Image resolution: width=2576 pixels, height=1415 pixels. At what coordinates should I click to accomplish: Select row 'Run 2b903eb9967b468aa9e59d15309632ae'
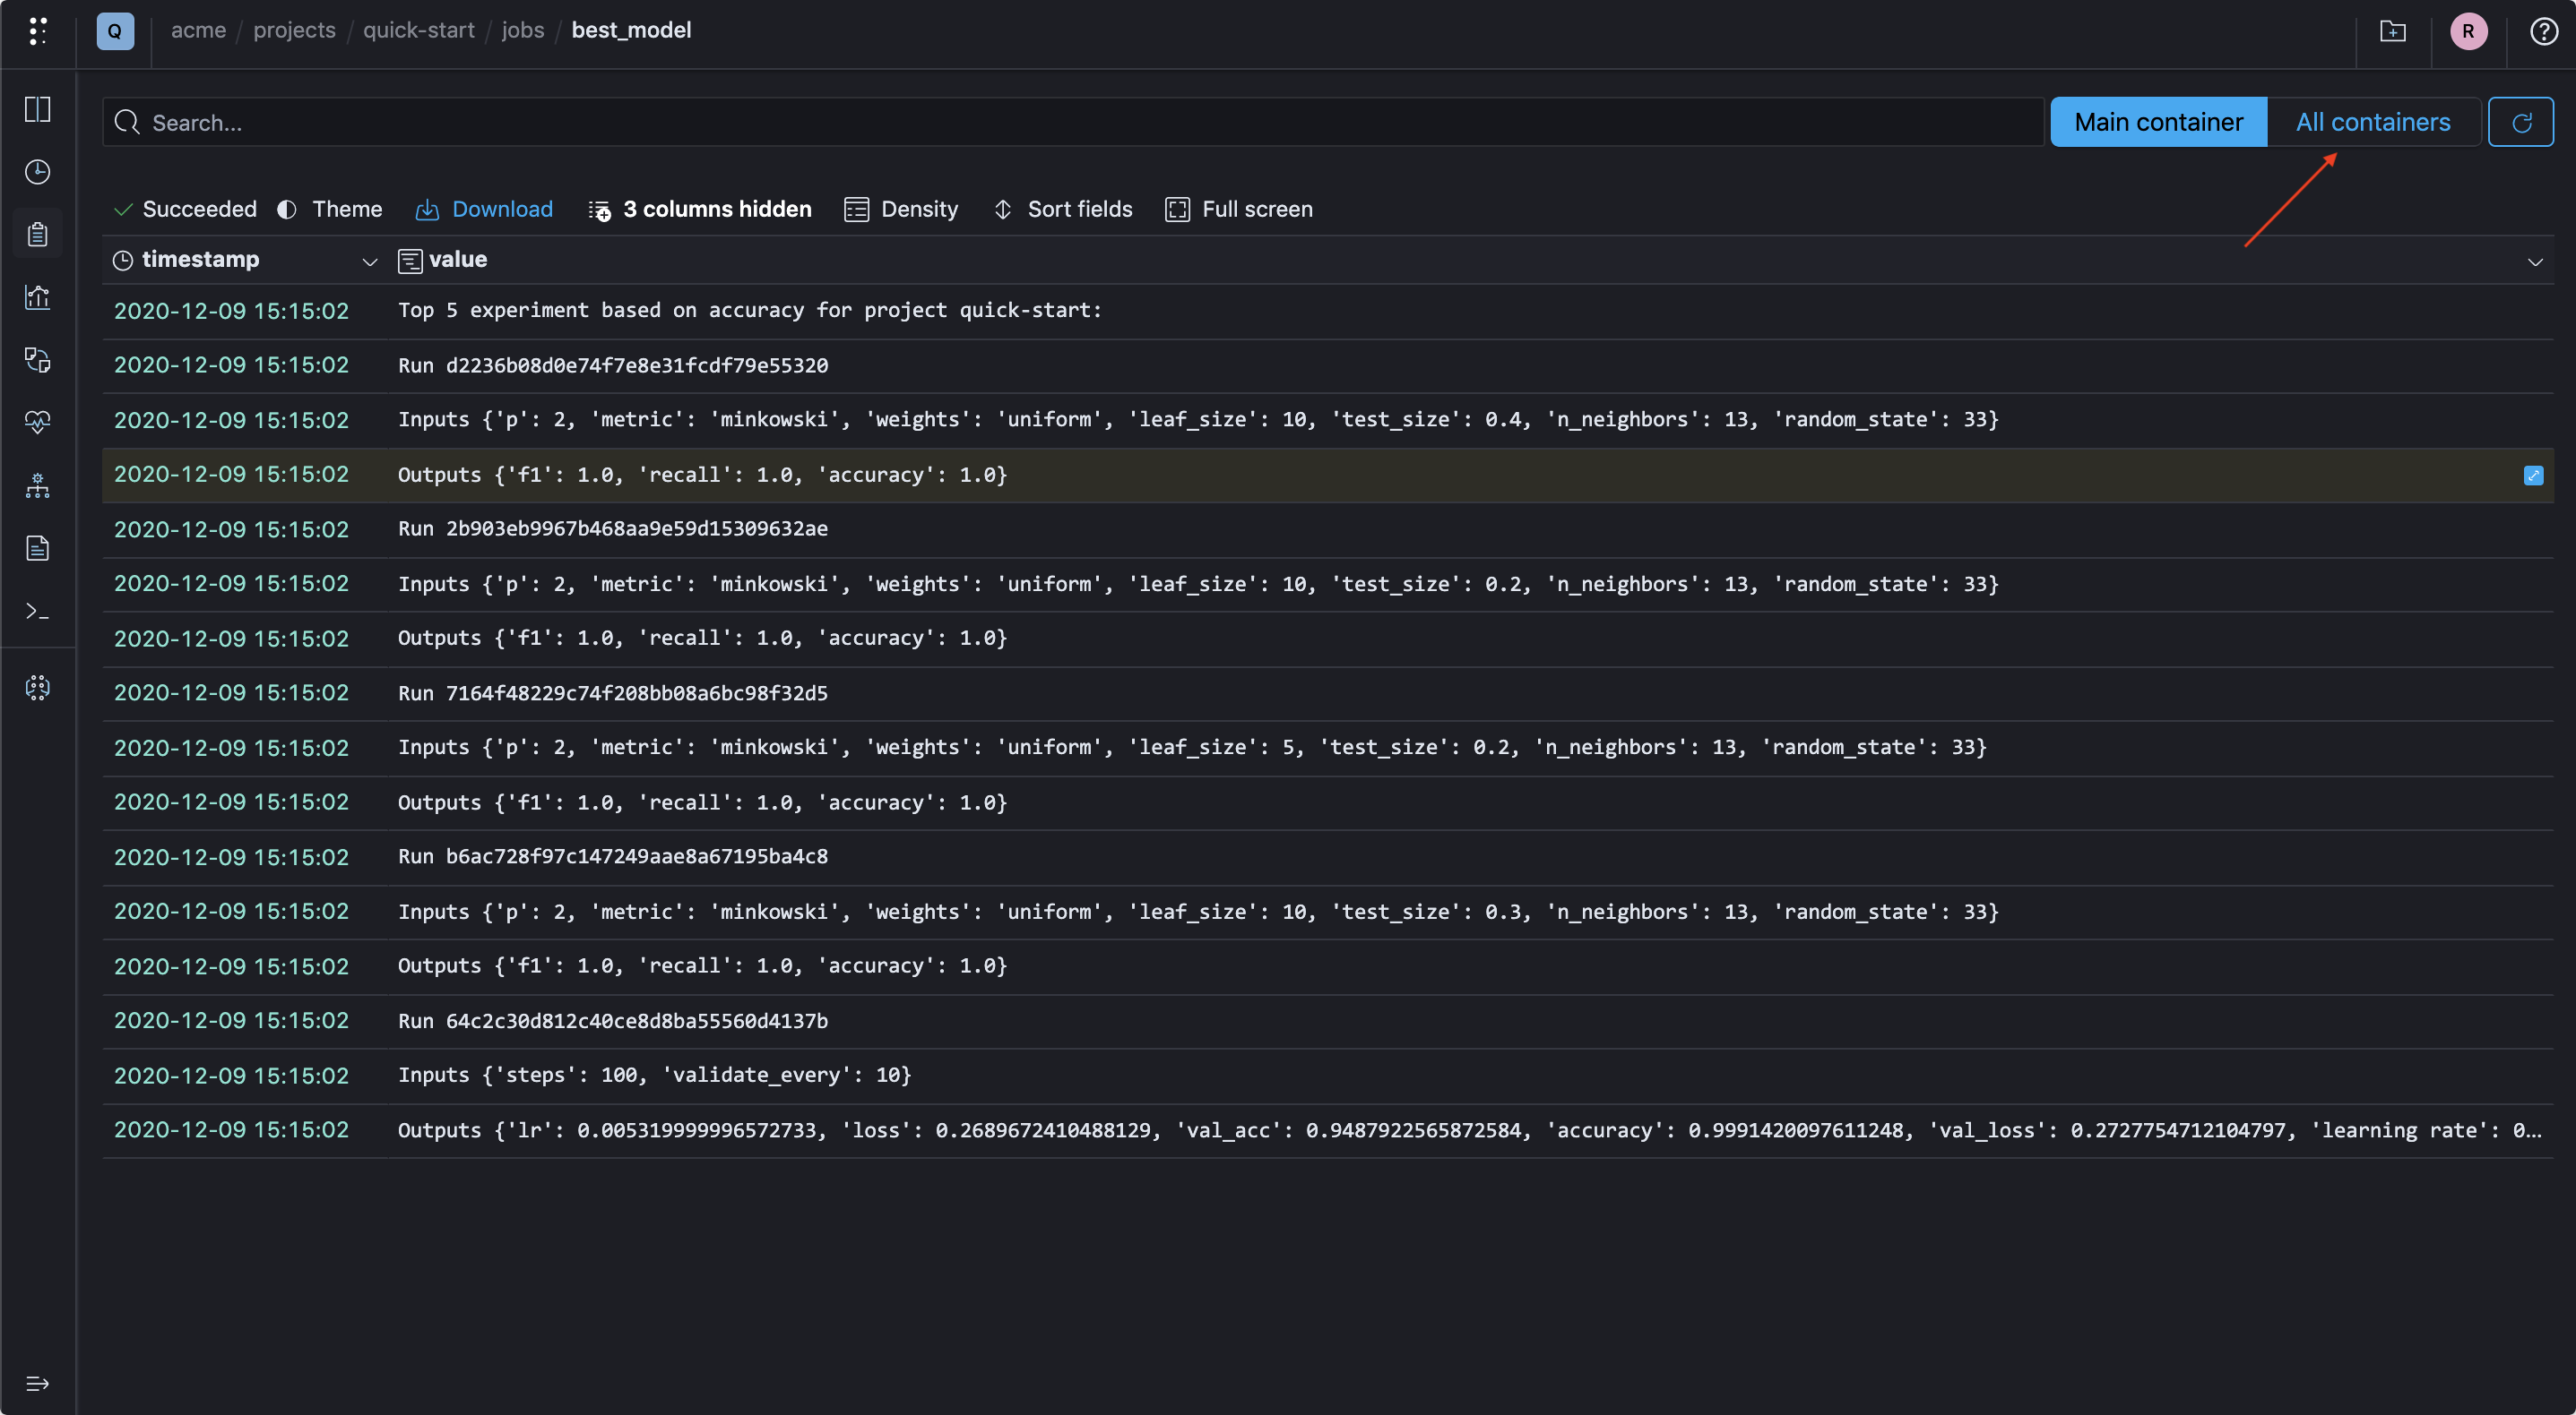coord(1327,528)
